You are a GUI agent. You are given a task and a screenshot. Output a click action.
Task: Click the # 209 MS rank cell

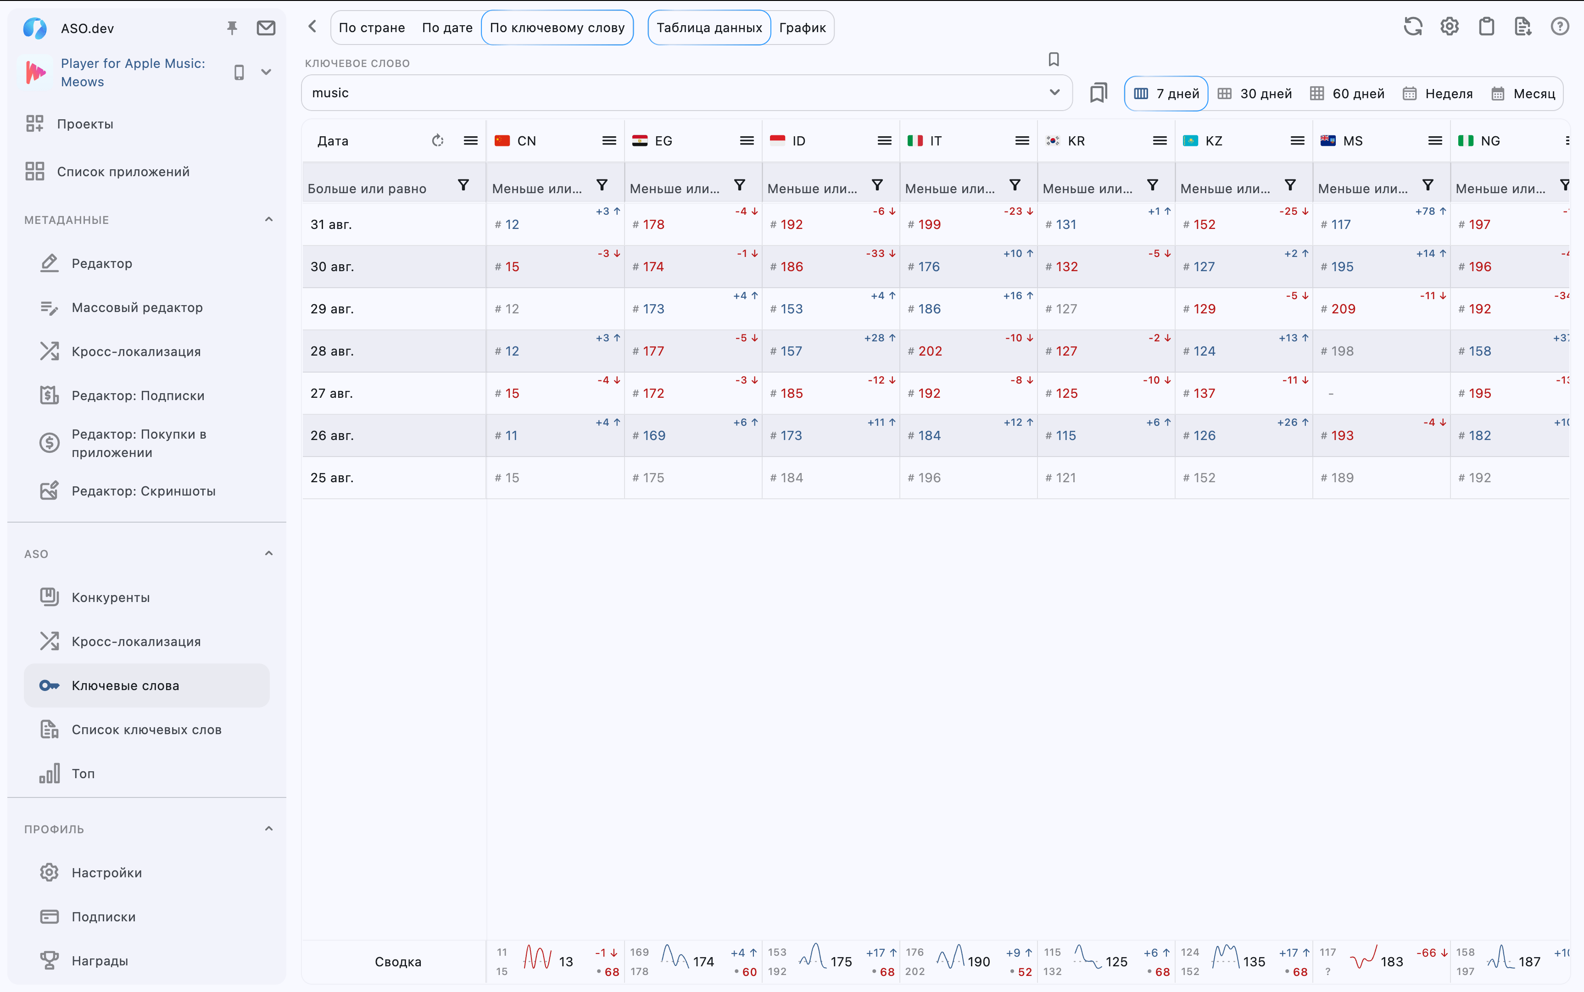(x=1381, y=309)
